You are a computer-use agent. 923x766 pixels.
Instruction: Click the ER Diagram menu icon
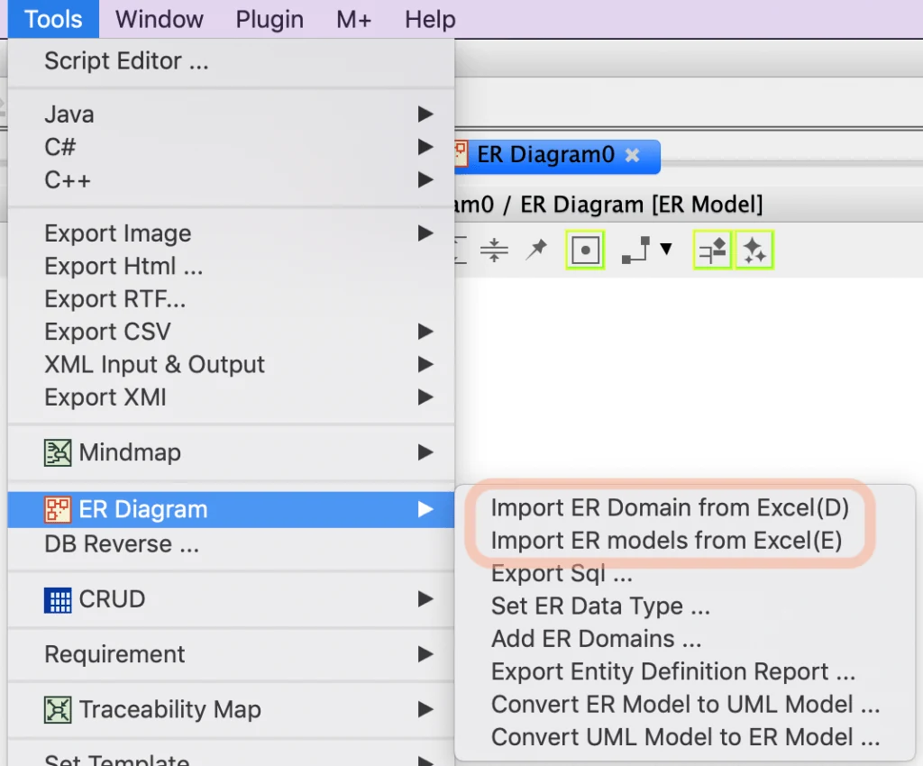tap(58, 509)
